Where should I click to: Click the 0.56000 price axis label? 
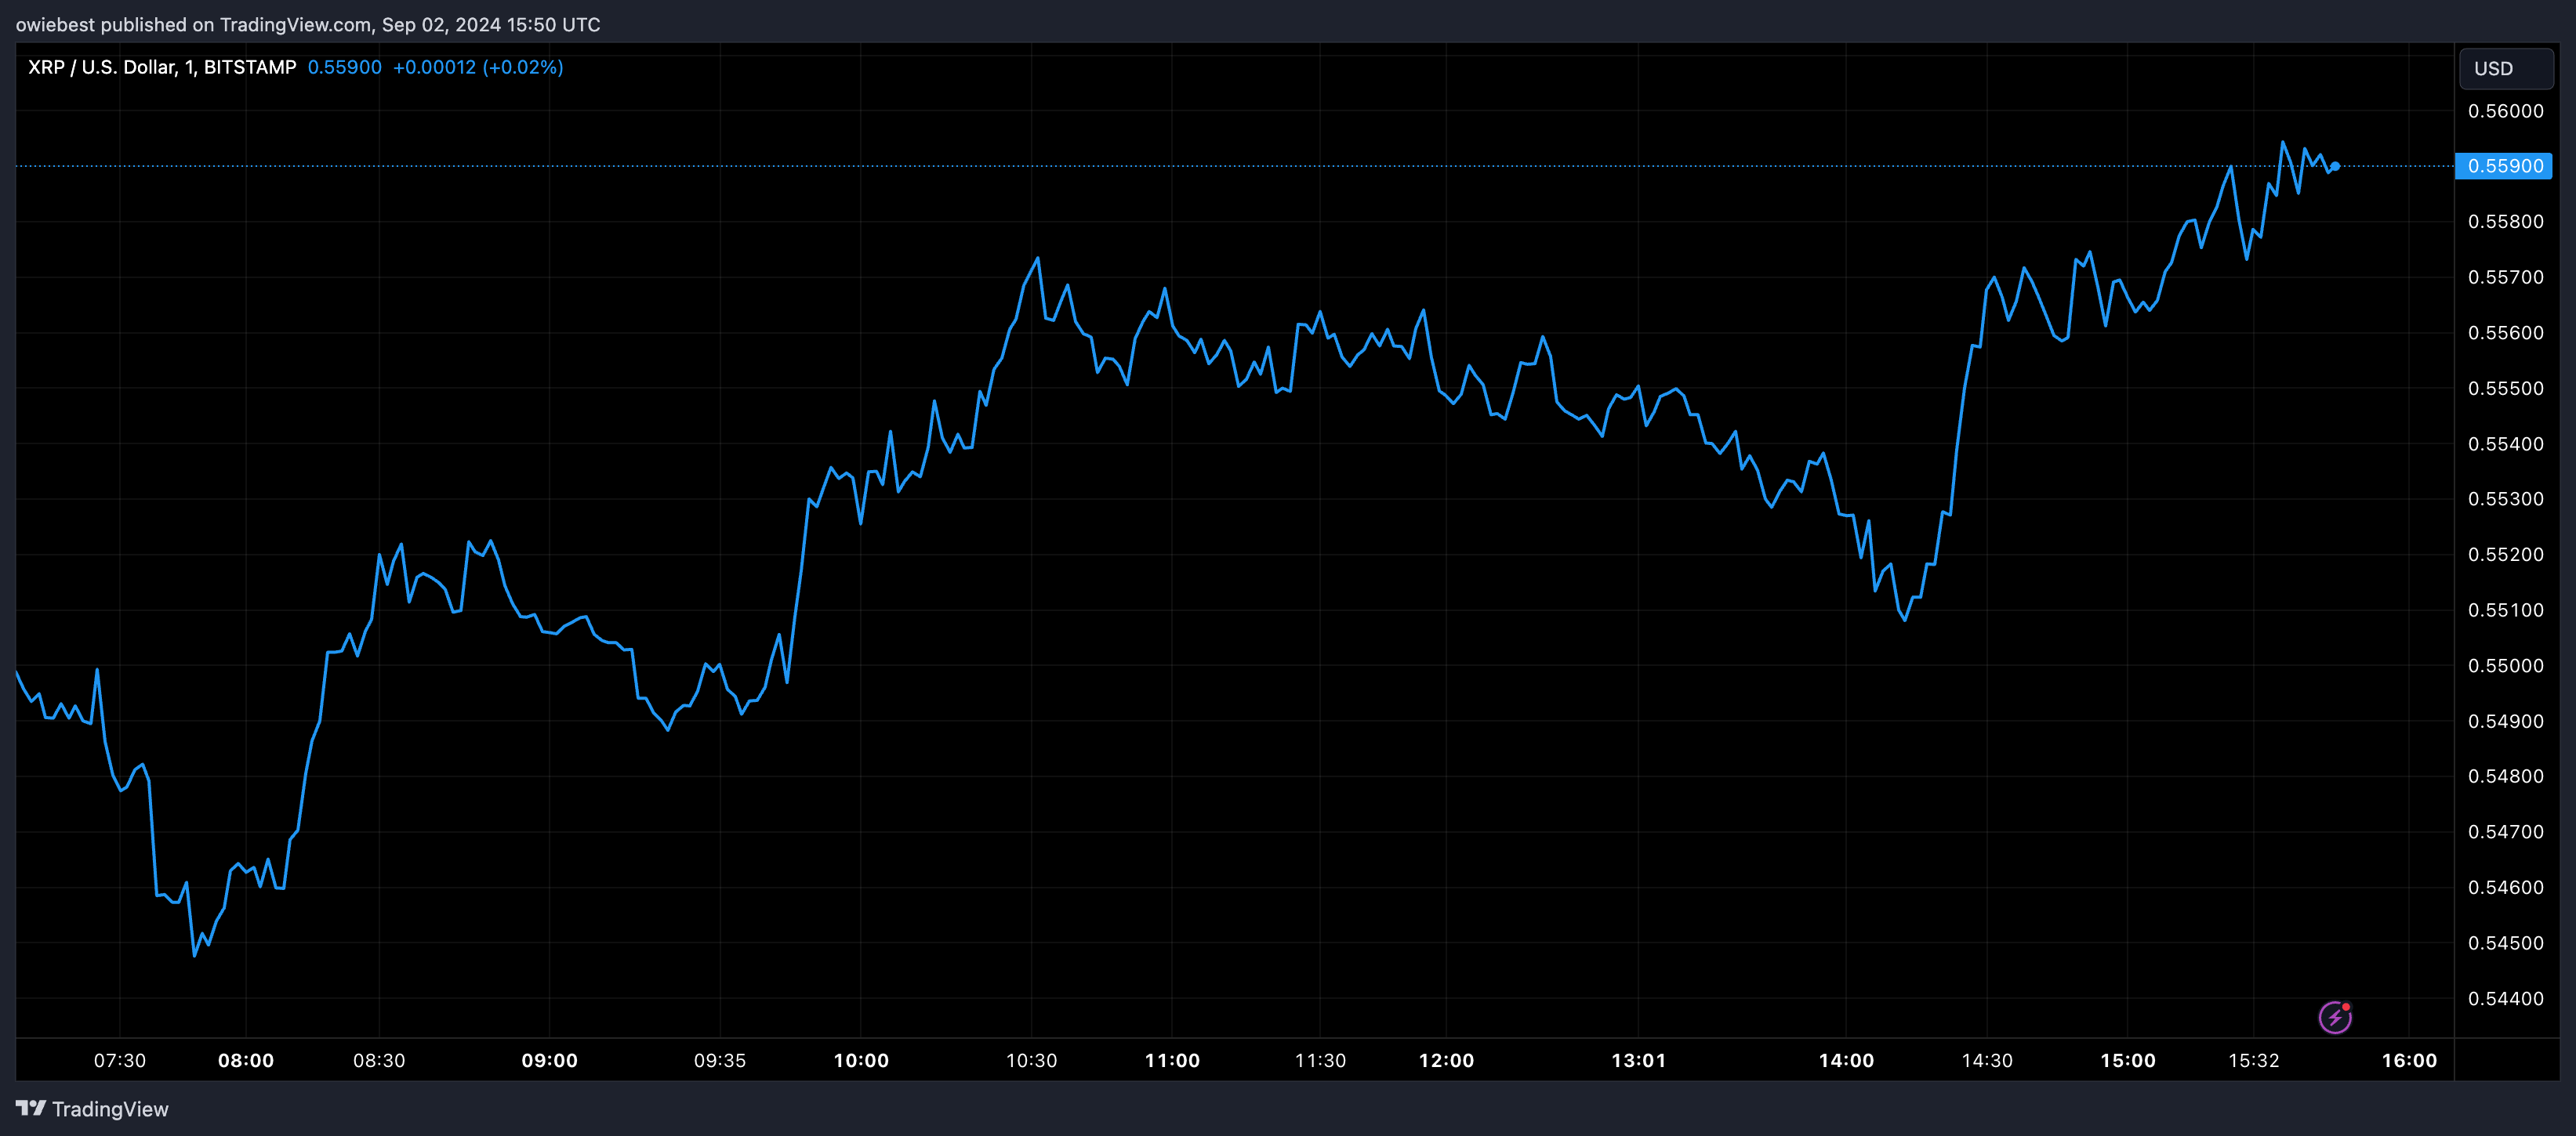(x=2505, y=111)
